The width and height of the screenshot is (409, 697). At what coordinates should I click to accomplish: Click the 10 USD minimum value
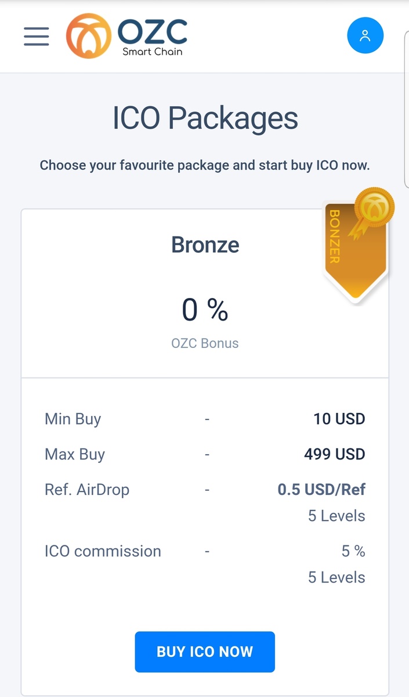tap(339, 419)
